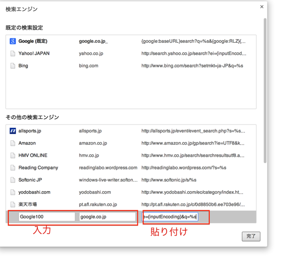Click the dialog's vertical scrollbar thumb
290x256 pixels.
pyautogui.click(x=265, y=91)
